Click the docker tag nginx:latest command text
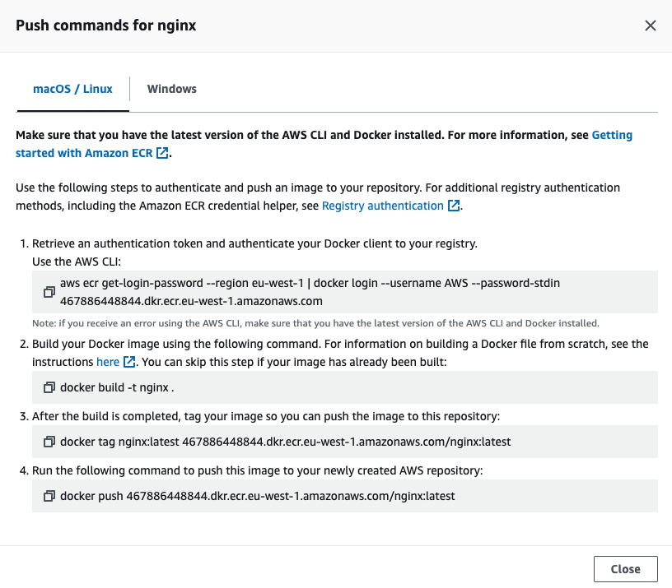Viewport: 672px width, 588px height. click(285, 442)
